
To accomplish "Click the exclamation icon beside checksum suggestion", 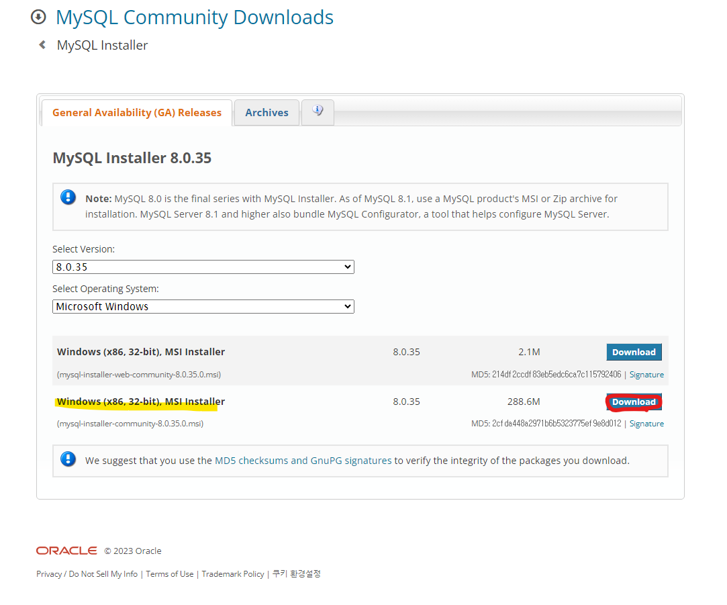I will 68,459.
